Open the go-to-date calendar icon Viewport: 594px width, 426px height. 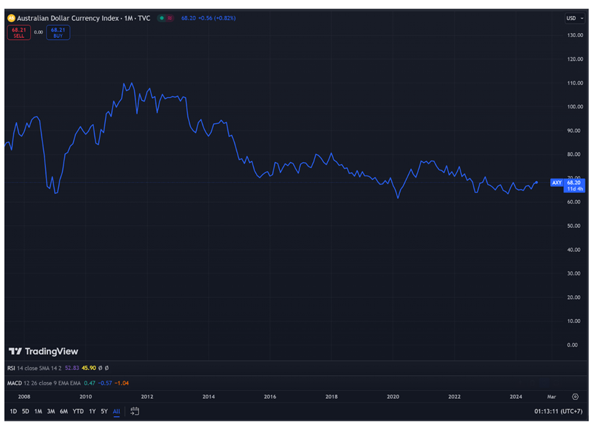tap(135, 411)
